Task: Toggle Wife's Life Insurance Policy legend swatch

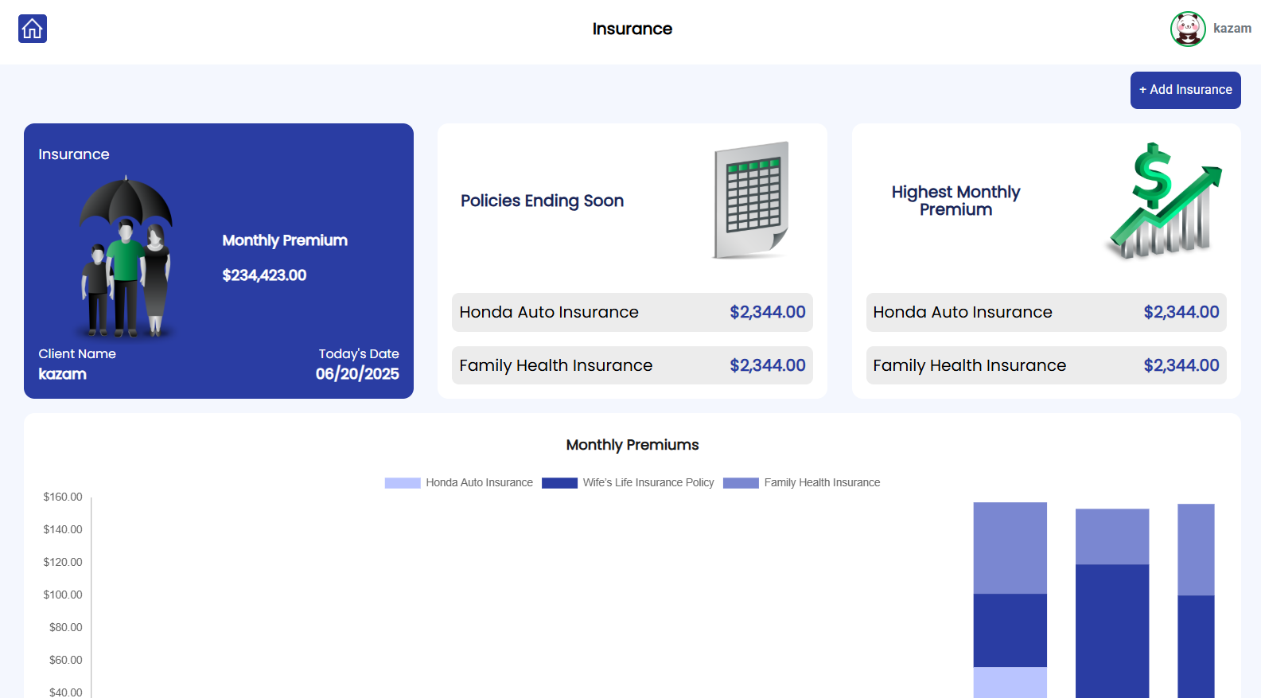Action: [559, 483]
